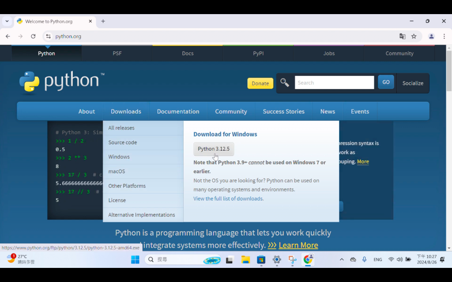Choose Other Platforms in Downloads menu
The height and width of the screenshot is (282, 452).
click(143, 186)
